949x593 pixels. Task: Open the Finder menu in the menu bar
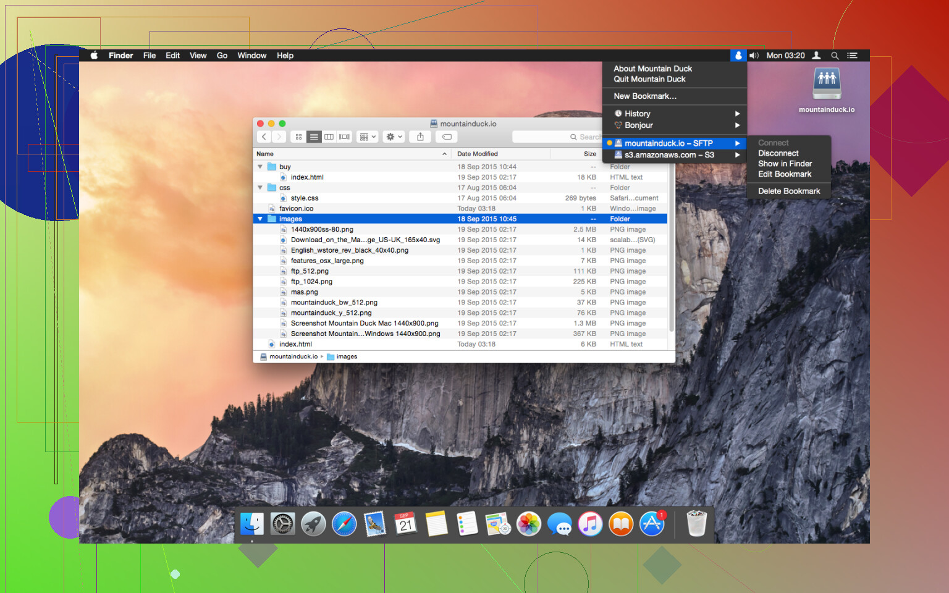pyautogui.click(x=121, y=56)
